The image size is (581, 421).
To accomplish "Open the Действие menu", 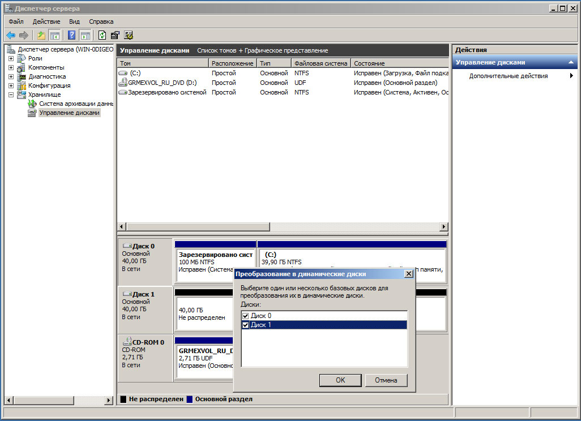I will tap(46, 22).
